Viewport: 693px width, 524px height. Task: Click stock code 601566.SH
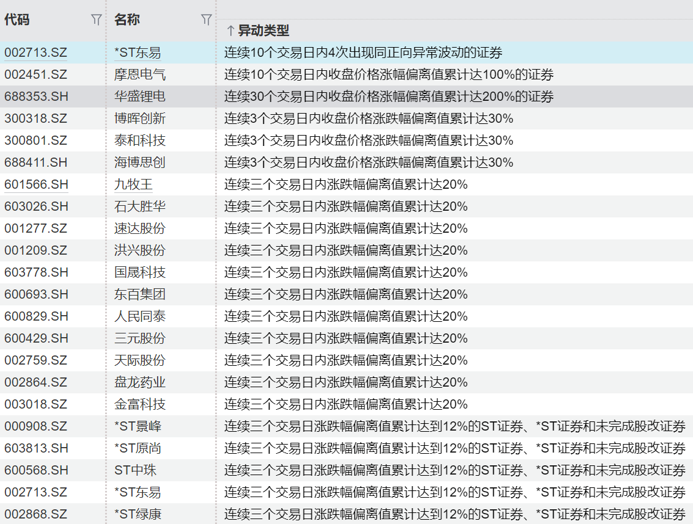click(36, 184)
